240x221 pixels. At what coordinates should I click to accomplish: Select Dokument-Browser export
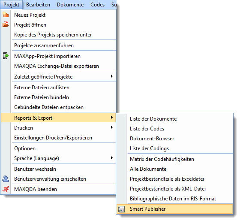(x=175, y=138)
